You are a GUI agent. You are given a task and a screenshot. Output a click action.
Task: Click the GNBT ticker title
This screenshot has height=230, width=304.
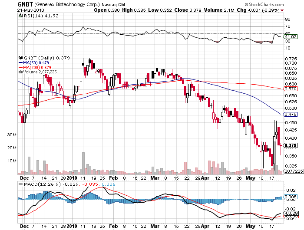pos(25,4)
